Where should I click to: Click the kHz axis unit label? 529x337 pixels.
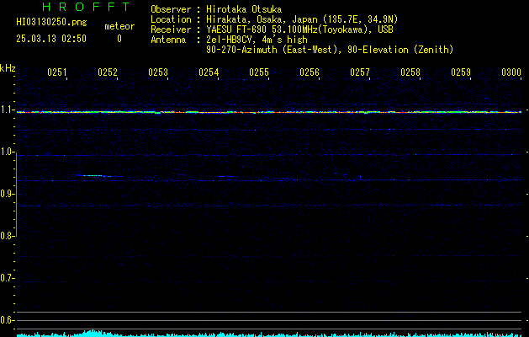coord(8,68)
